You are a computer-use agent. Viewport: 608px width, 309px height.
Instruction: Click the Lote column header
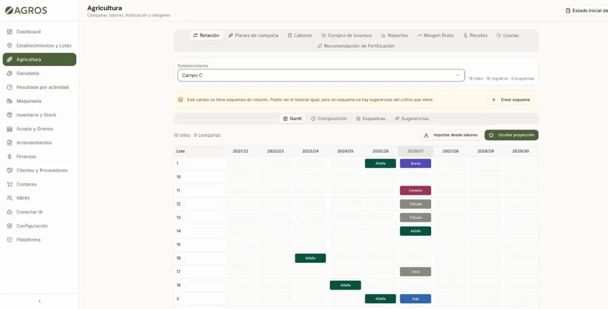(x=181, y=151)
